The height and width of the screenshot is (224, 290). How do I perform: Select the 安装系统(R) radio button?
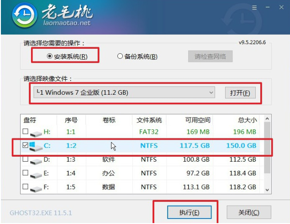tap(49, 56)
